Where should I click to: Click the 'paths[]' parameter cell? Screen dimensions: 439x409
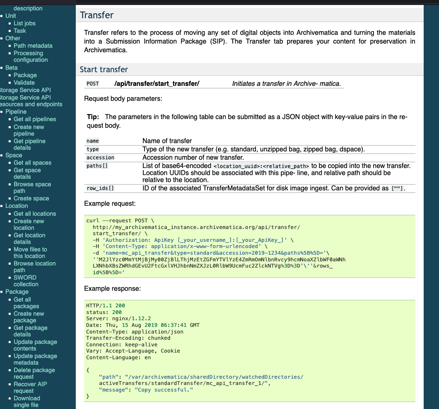97,166
